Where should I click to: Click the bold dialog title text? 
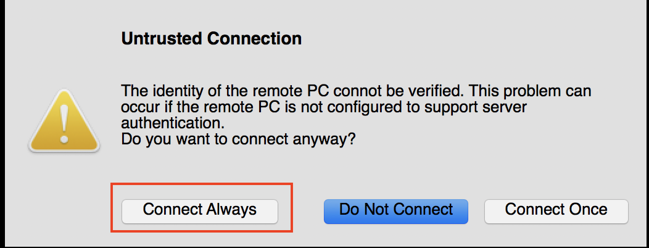point(211,39)
